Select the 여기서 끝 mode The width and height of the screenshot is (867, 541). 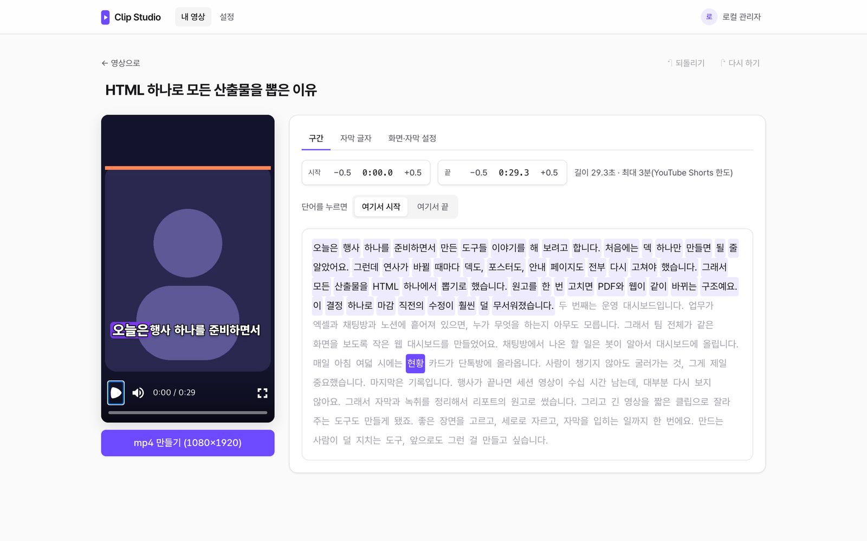click(x=432, y=207)
